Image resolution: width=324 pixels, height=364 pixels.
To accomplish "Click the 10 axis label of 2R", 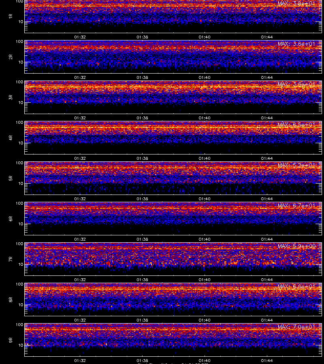I will [21, 62].
